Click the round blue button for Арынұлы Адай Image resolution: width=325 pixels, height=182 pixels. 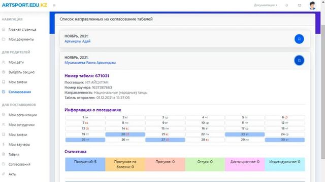[x=299, y=39]
